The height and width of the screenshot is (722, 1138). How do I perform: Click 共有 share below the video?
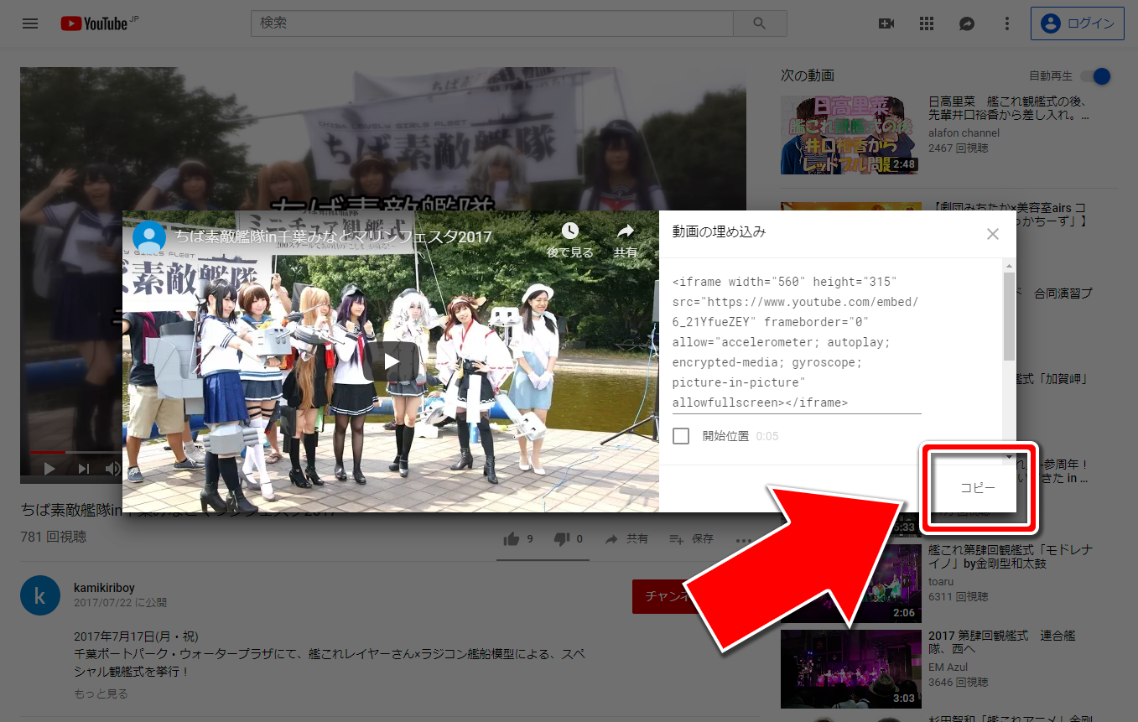[626, 539]
